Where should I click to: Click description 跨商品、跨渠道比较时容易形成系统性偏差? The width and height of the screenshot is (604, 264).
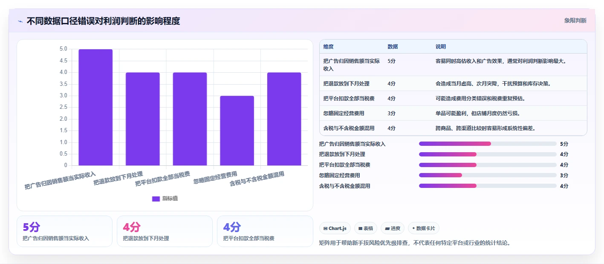click(x=485, y=128)
